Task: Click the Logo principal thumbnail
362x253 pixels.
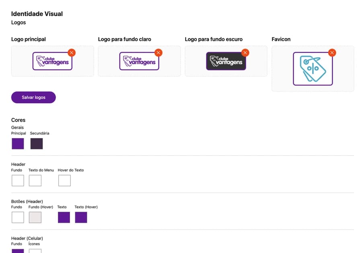Action: pos(52,61)
